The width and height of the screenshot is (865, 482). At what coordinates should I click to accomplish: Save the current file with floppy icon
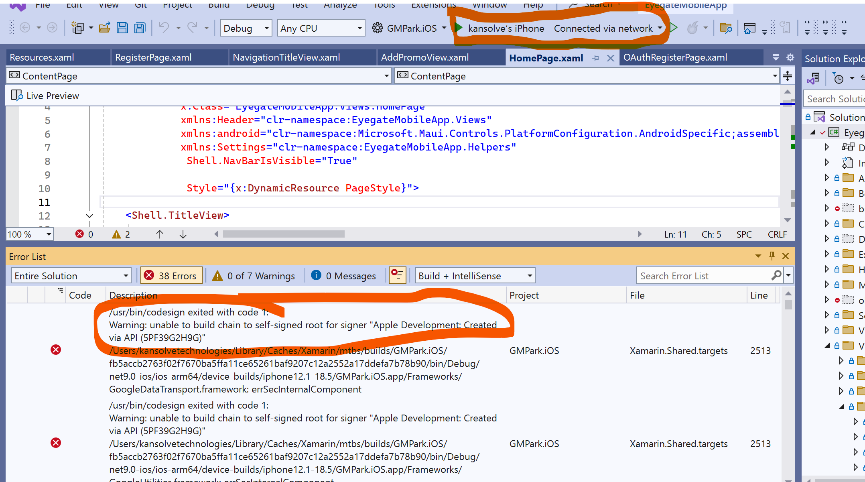tap(122, 28)
